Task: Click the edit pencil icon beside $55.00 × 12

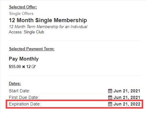Action: click(34, 66)
